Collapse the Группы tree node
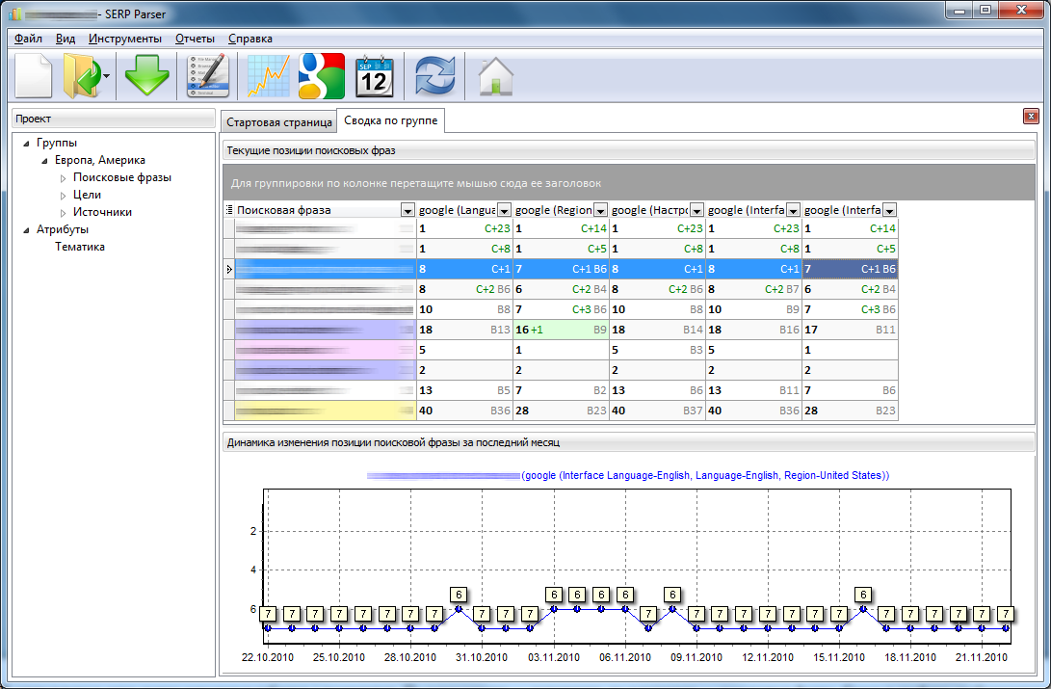This screenshot has width=1051, height=689. (27, 144)
